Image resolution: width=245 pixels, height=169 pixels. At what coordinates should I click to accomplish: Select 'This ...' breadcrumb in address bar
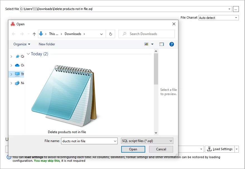[54, 34]
